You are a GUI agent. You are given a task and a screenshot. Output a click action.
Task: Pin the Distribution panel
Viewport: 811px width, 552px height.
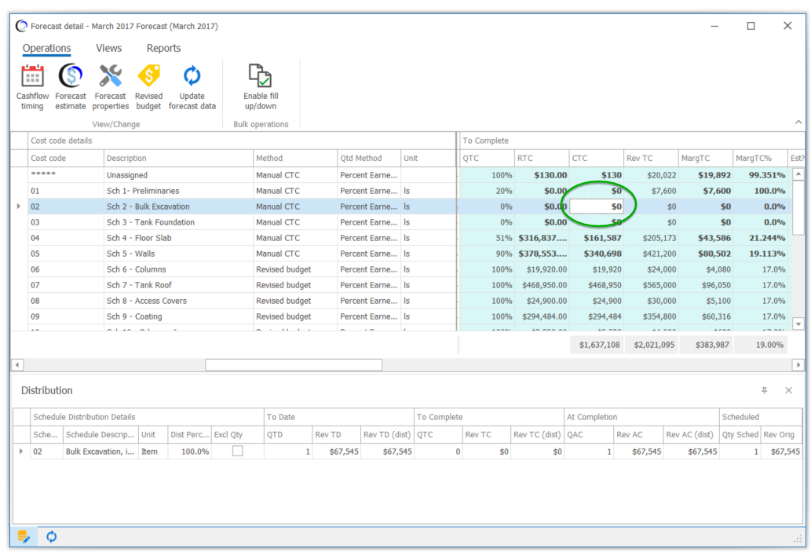764,390
